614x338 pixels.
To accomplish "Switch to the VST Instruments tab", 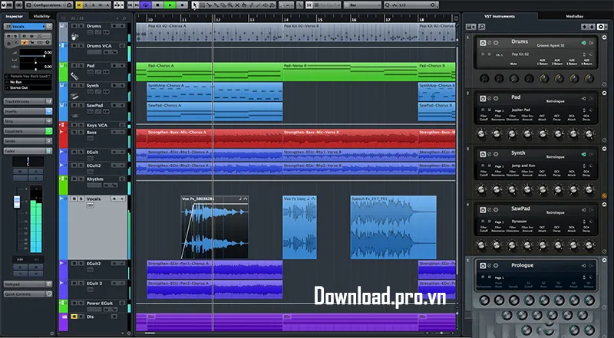I will [x=500, y=16].
